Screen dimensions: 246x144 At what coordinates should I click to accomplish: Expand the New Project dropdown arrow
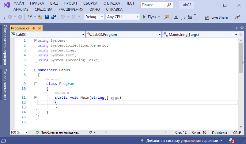(x=35, y=17)
